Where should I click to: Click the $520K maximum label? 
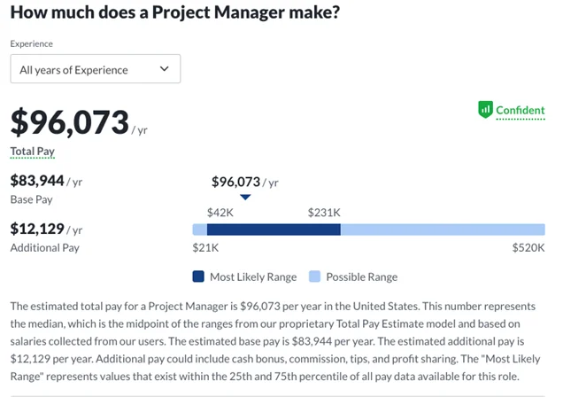coord(528,248)
